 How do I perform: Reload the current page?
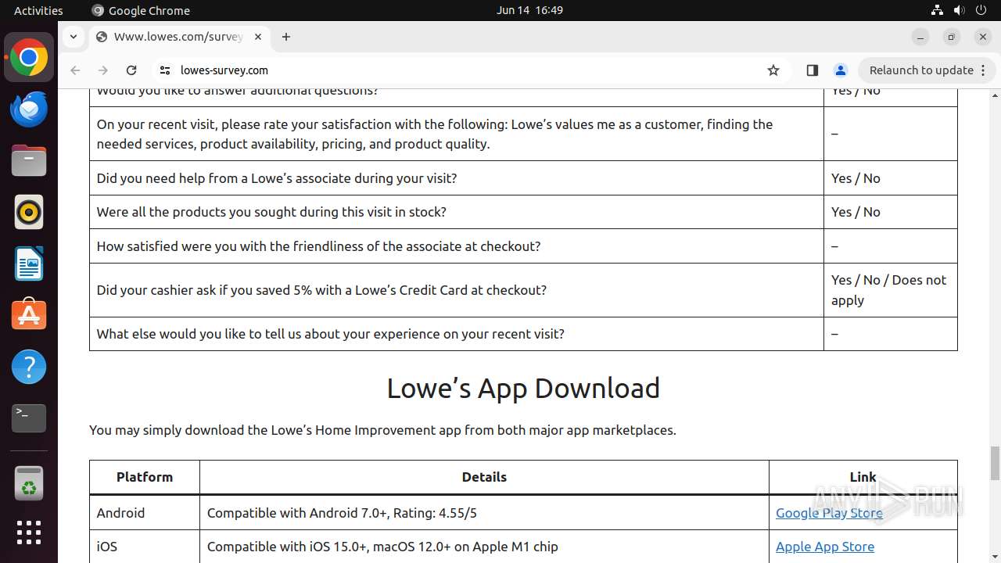(x=131, y=70)
